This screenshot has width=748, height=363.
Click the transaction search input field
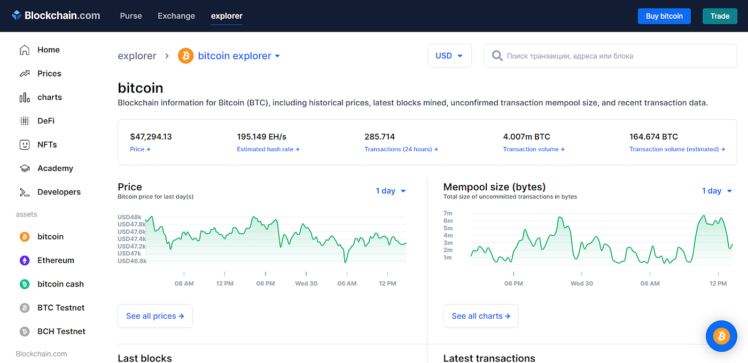(610, 56)
